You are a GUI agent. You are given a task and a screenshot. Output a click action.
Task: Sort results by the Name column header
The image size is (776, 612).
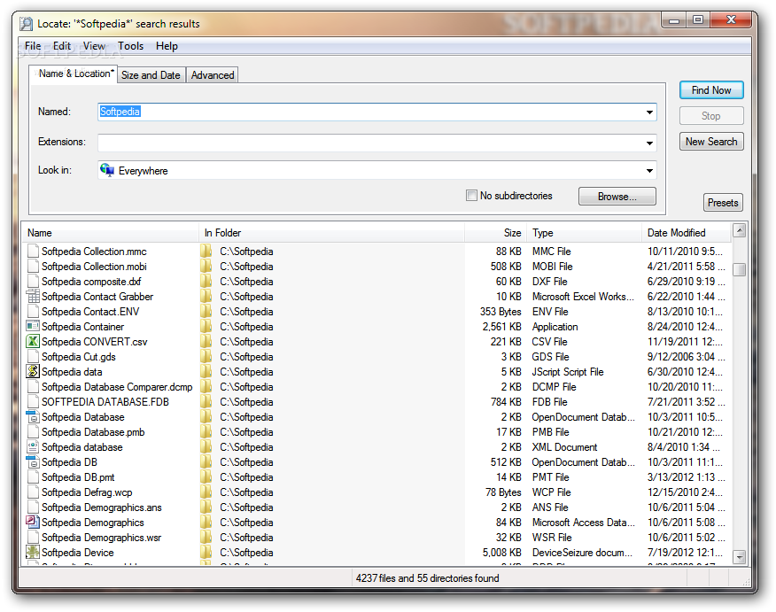point(111,233)
